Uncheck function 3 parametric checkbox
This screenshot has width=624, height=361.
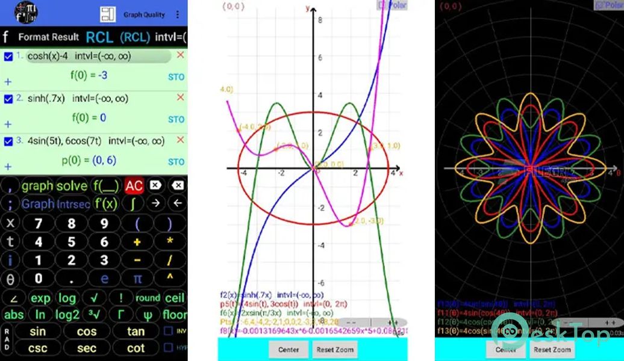pyautogui.click(x=8, y=141)
